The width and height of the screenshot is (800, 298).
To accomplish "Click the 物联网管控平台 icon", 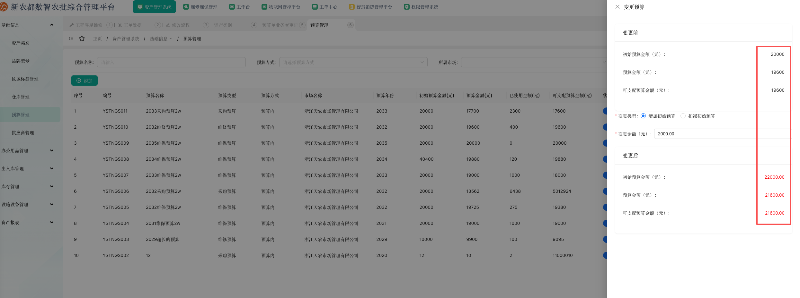I will tap(264, 7).
